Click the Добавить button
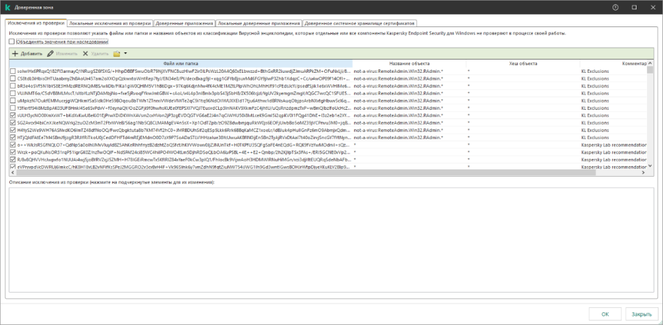The width and height of the screenshot is (663, 325). tap(27, 54)
